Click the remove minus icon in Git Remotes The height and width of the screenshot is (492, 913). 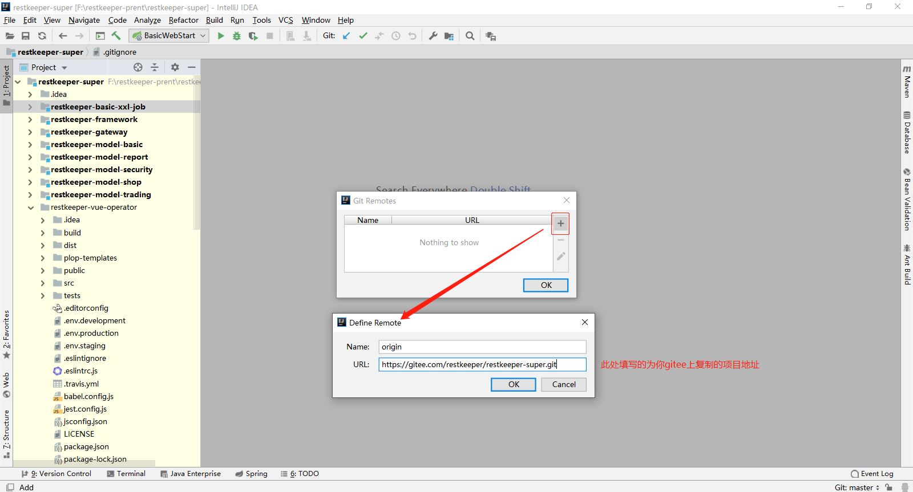[x=561, y=240]
